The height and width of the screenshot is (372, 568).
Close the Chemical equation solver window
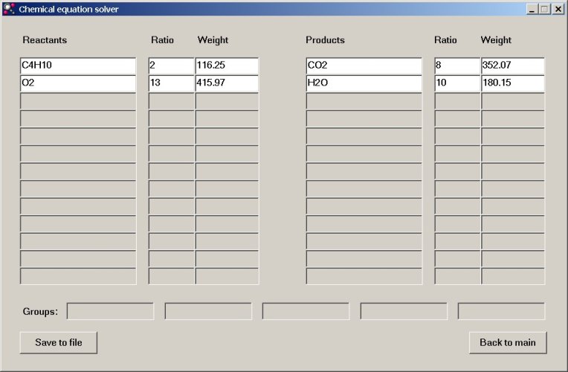(x=558, y=9)
